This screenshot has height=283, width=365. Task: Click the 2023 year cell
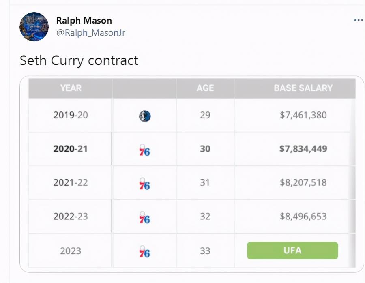pyautogui.click(x=70, y=251)
